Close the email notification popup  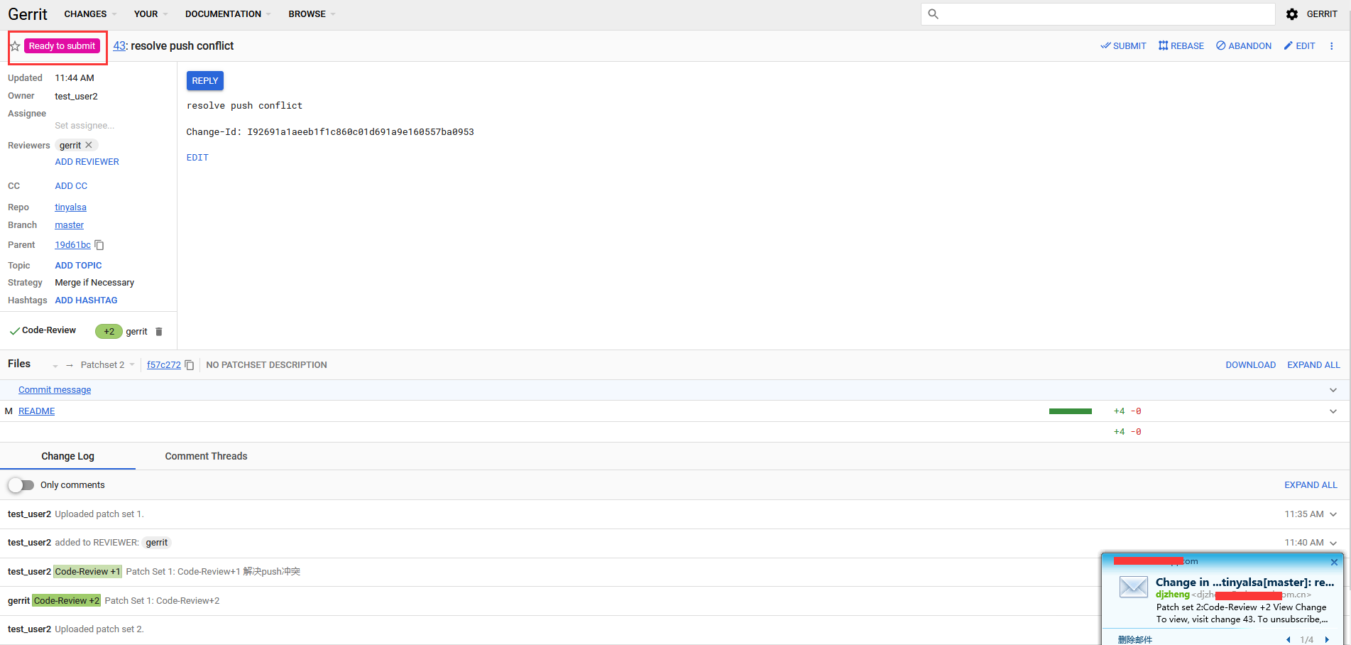[x=1334, y=562]
